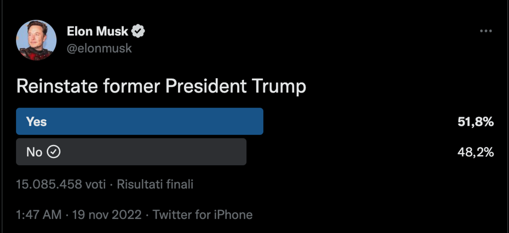The width and height of the screenshot is (509, 233).
Task: Open the three-dot more options menu
Action: (x=486, y=31)
